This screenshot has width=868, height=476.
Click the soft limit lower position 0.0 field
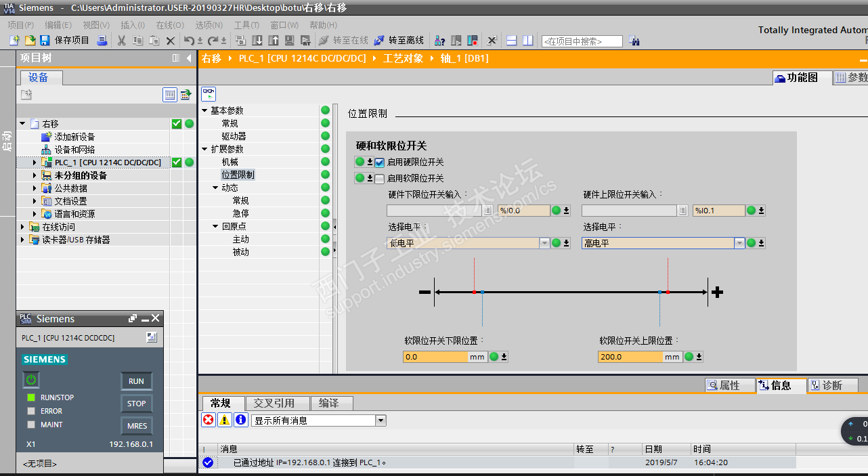click(435, 357)
